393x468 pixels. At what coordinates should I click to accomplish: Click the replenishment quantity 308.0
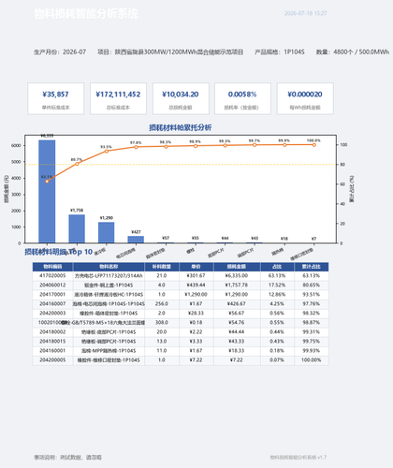pyautogui.click(x=162, y=323)
